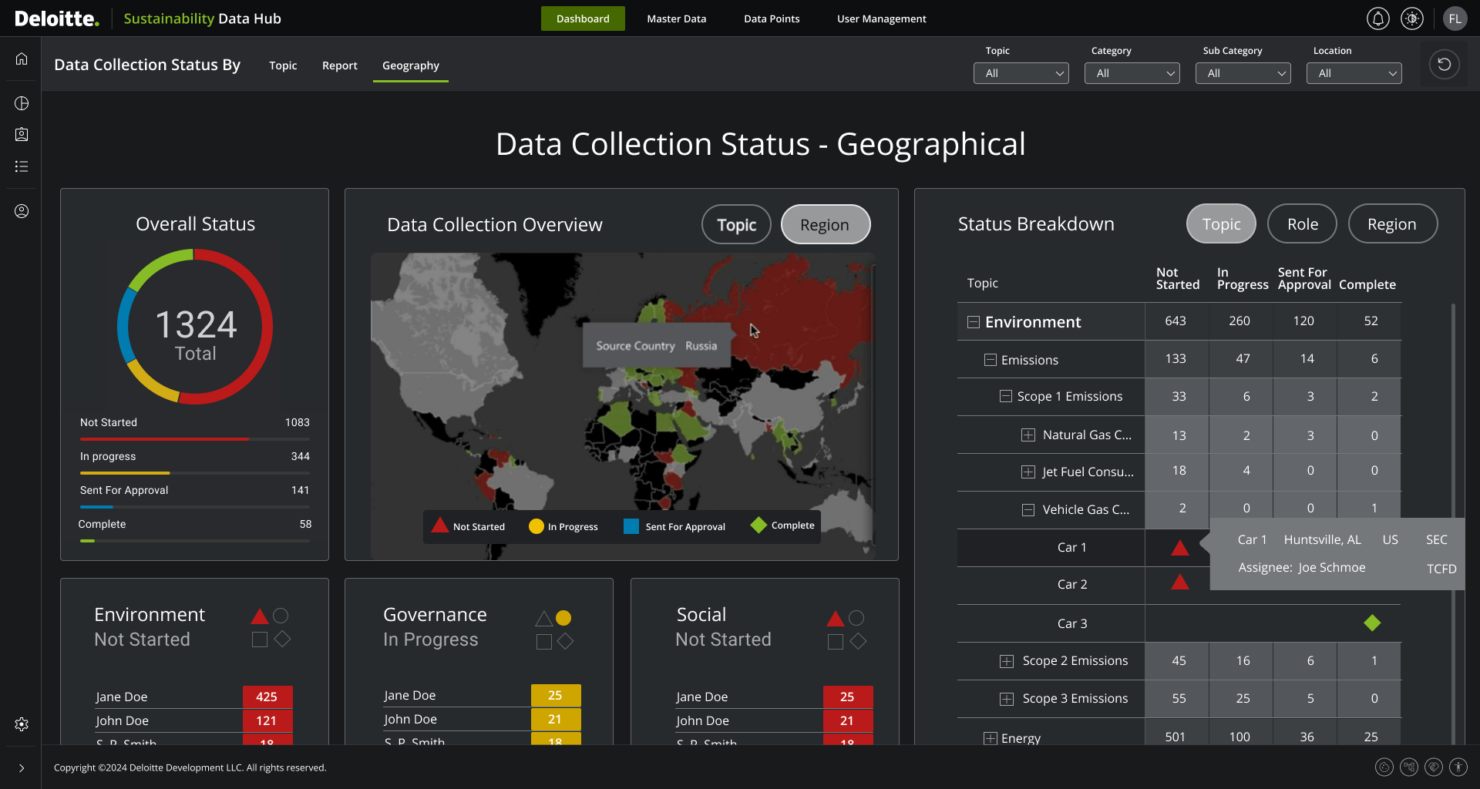Click the Dashboard navigation button
Viewport: 1480px width, 789px height.
[x=583, y=18]
